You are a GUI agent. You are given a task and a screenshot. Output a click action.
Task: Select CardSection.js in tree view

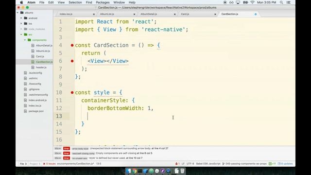point(44,62)
